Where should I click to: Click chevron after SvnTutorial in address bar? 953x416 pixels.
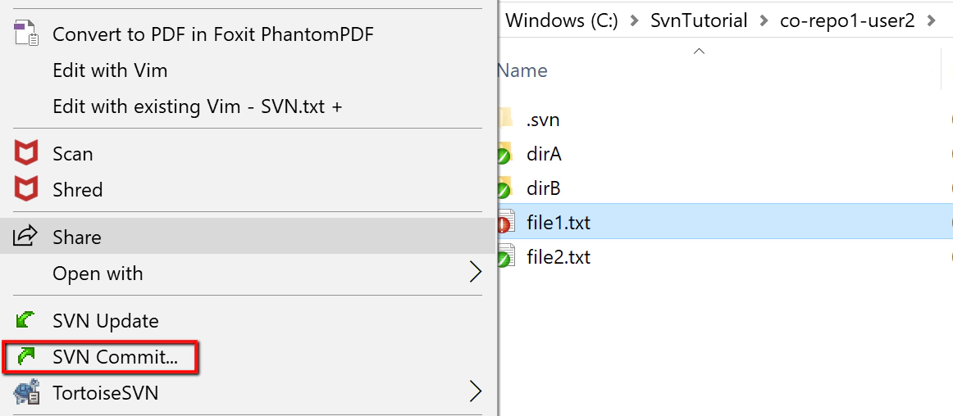(764, 21)
